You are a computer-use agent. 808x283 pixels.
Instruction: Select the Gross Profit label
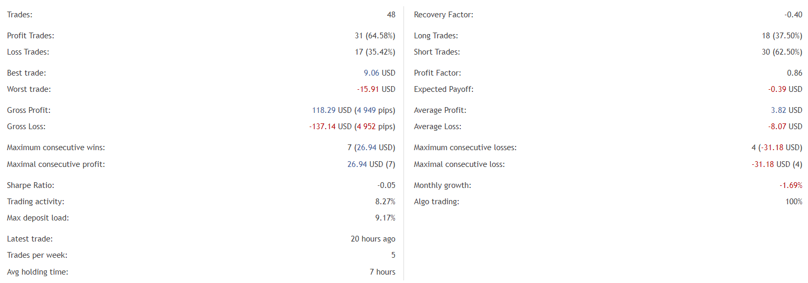click(29, 110)
